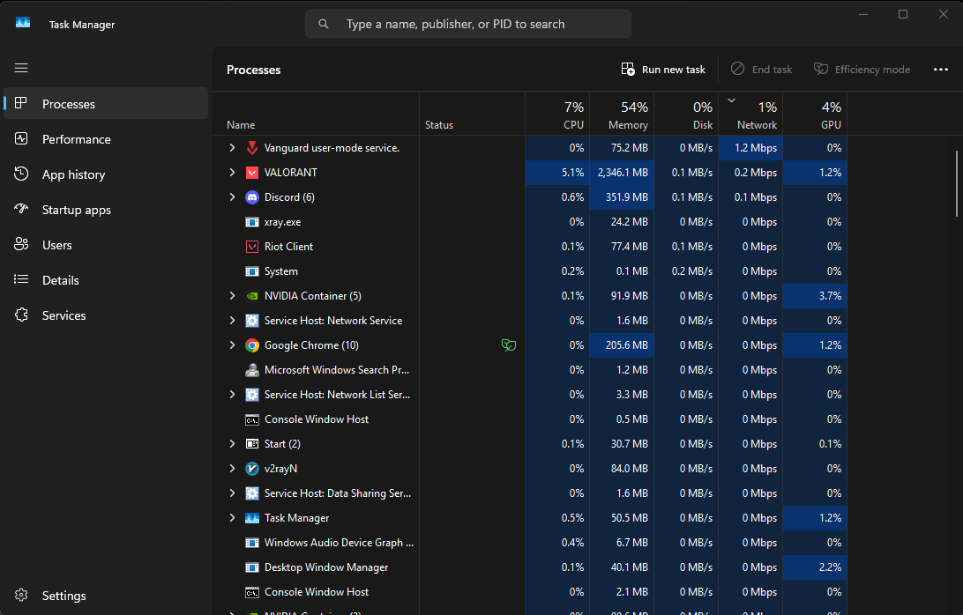Go to Startup apps page
The height and width of the screenshot is (615, 963).
(x=106, y=210)
